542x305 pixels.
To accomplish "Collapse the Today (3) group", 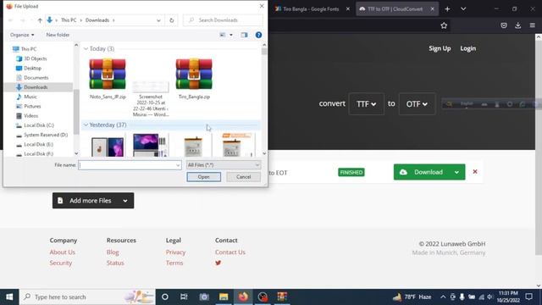I will pos(86,49).
